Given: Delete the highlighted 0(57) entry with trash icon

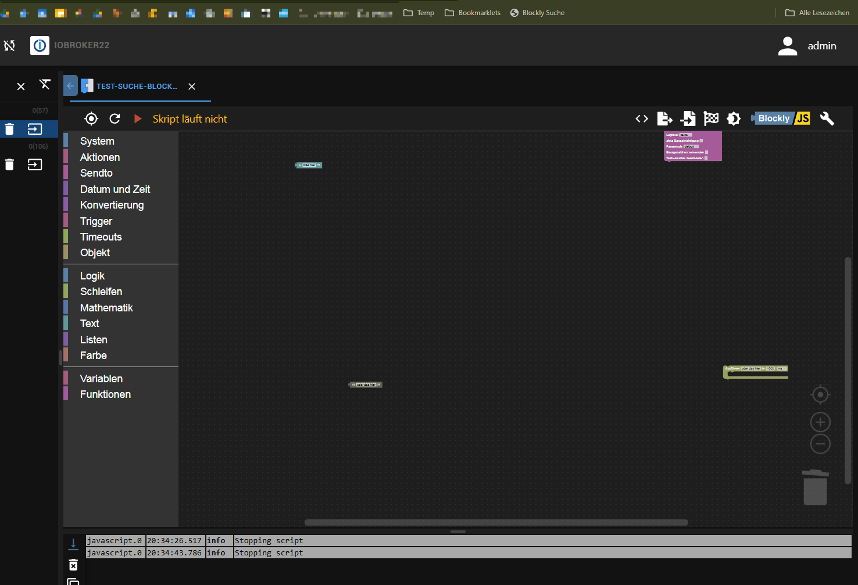Looking at the screenshot, I should pos(9,129).
